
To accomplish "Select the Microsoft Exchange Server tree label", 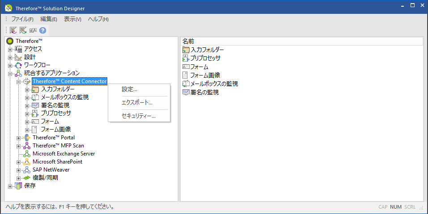I will click(x=64, y=154).
